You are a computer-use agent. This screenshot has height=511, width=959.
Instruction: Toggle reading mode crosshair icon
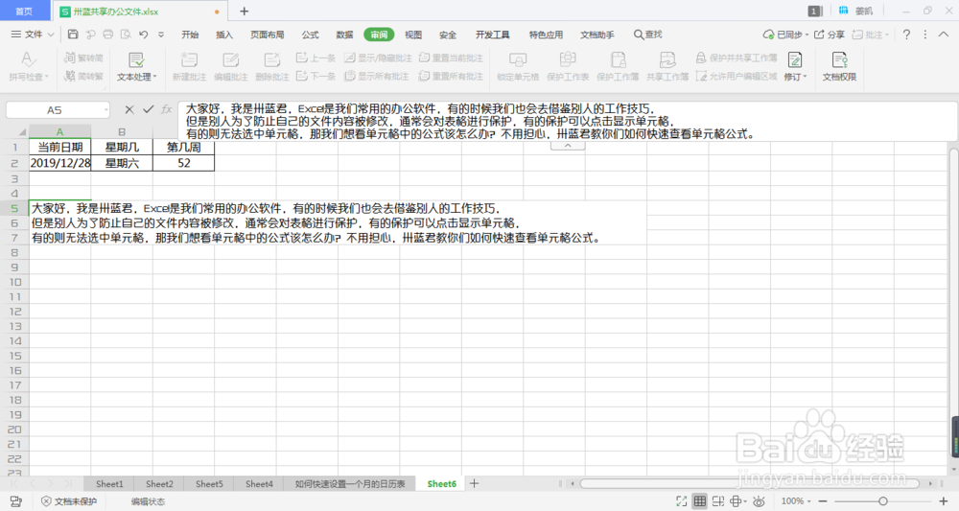737,501
